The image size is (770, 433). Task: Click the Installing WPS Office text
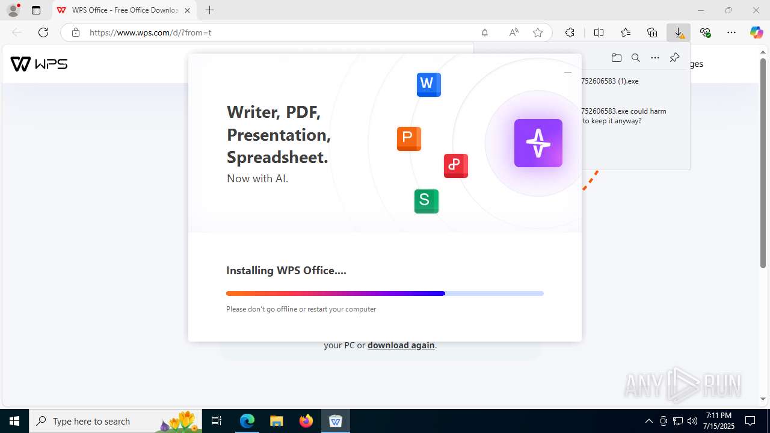[286, 271]
